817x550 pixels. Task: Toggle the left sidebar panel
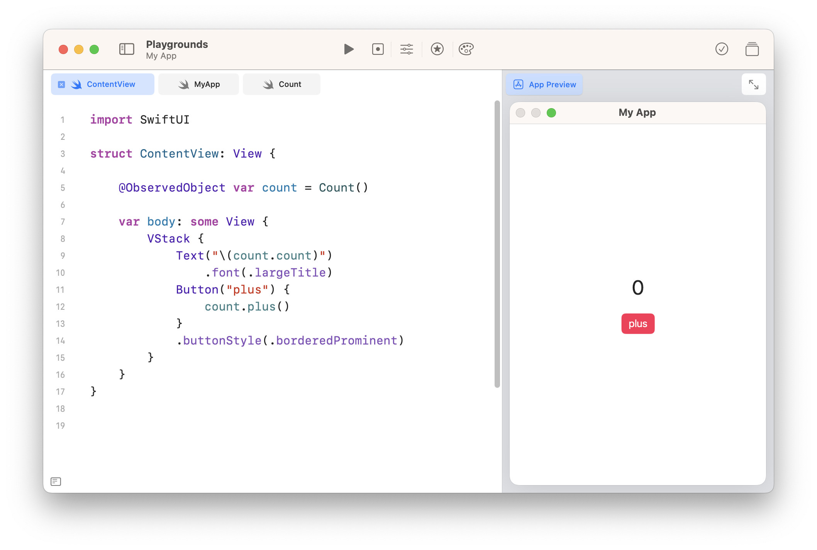click(x=127, y=49)
